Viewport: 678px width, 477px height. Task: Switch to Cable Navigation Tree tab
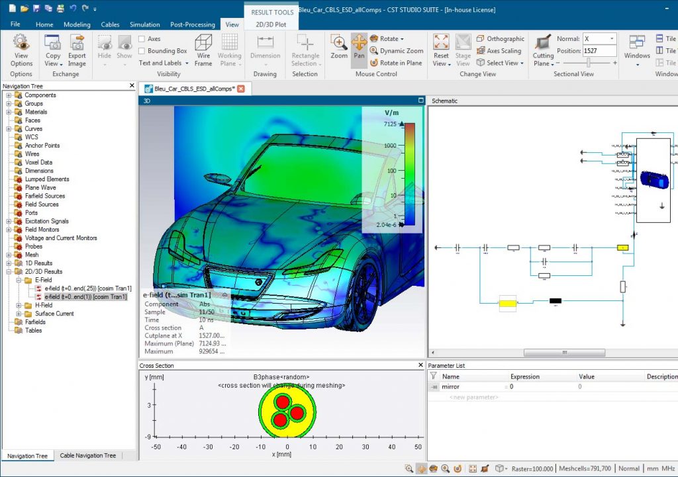88,455
